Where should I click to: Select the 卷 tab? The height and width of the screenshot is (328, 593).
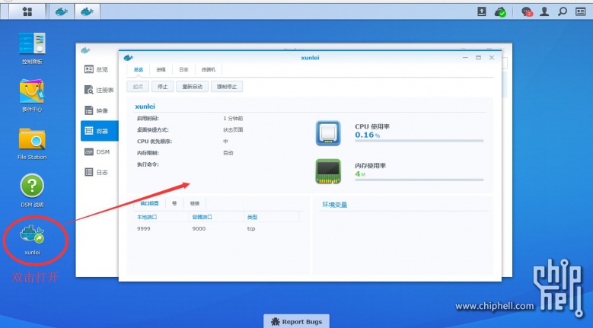point(174,203)
